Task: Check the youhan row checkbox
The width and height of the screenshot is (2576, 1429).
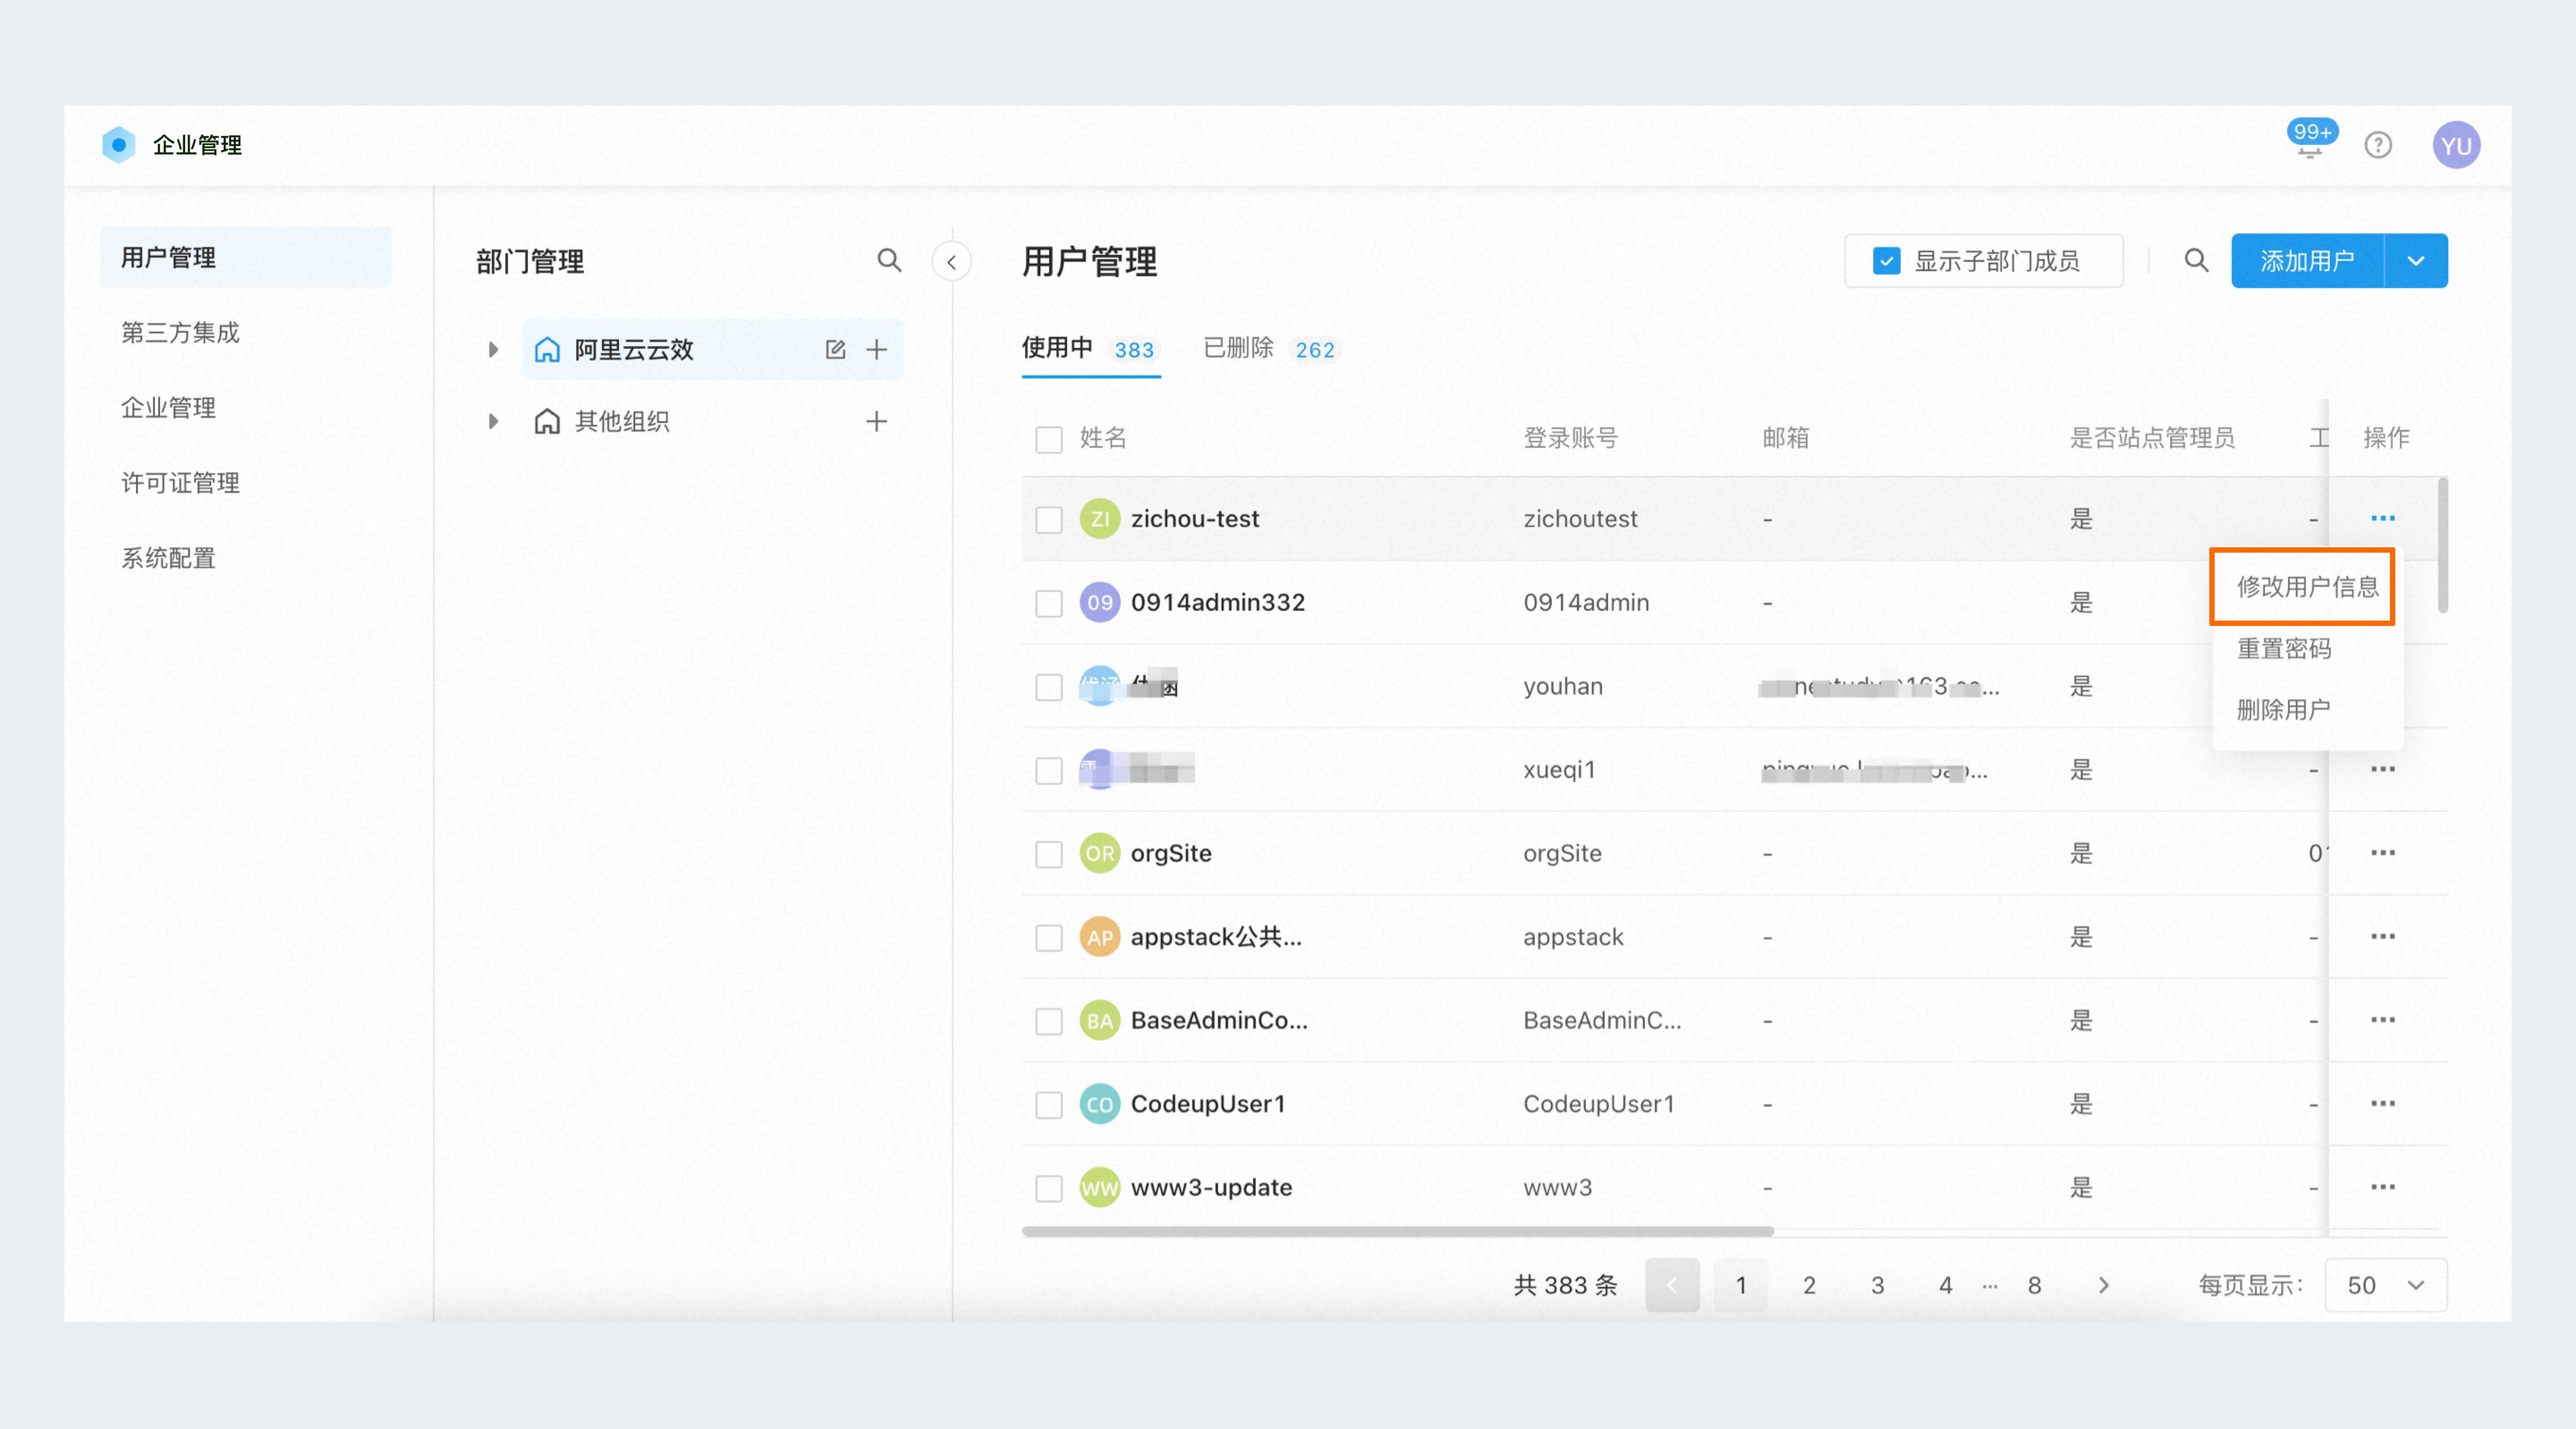Action: tap(1049, 687)
